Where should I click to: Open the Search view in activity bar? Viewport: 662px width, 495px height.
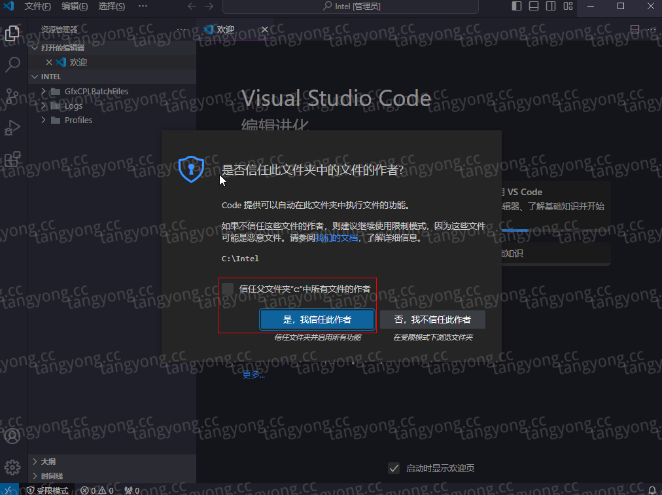(12, 65)
